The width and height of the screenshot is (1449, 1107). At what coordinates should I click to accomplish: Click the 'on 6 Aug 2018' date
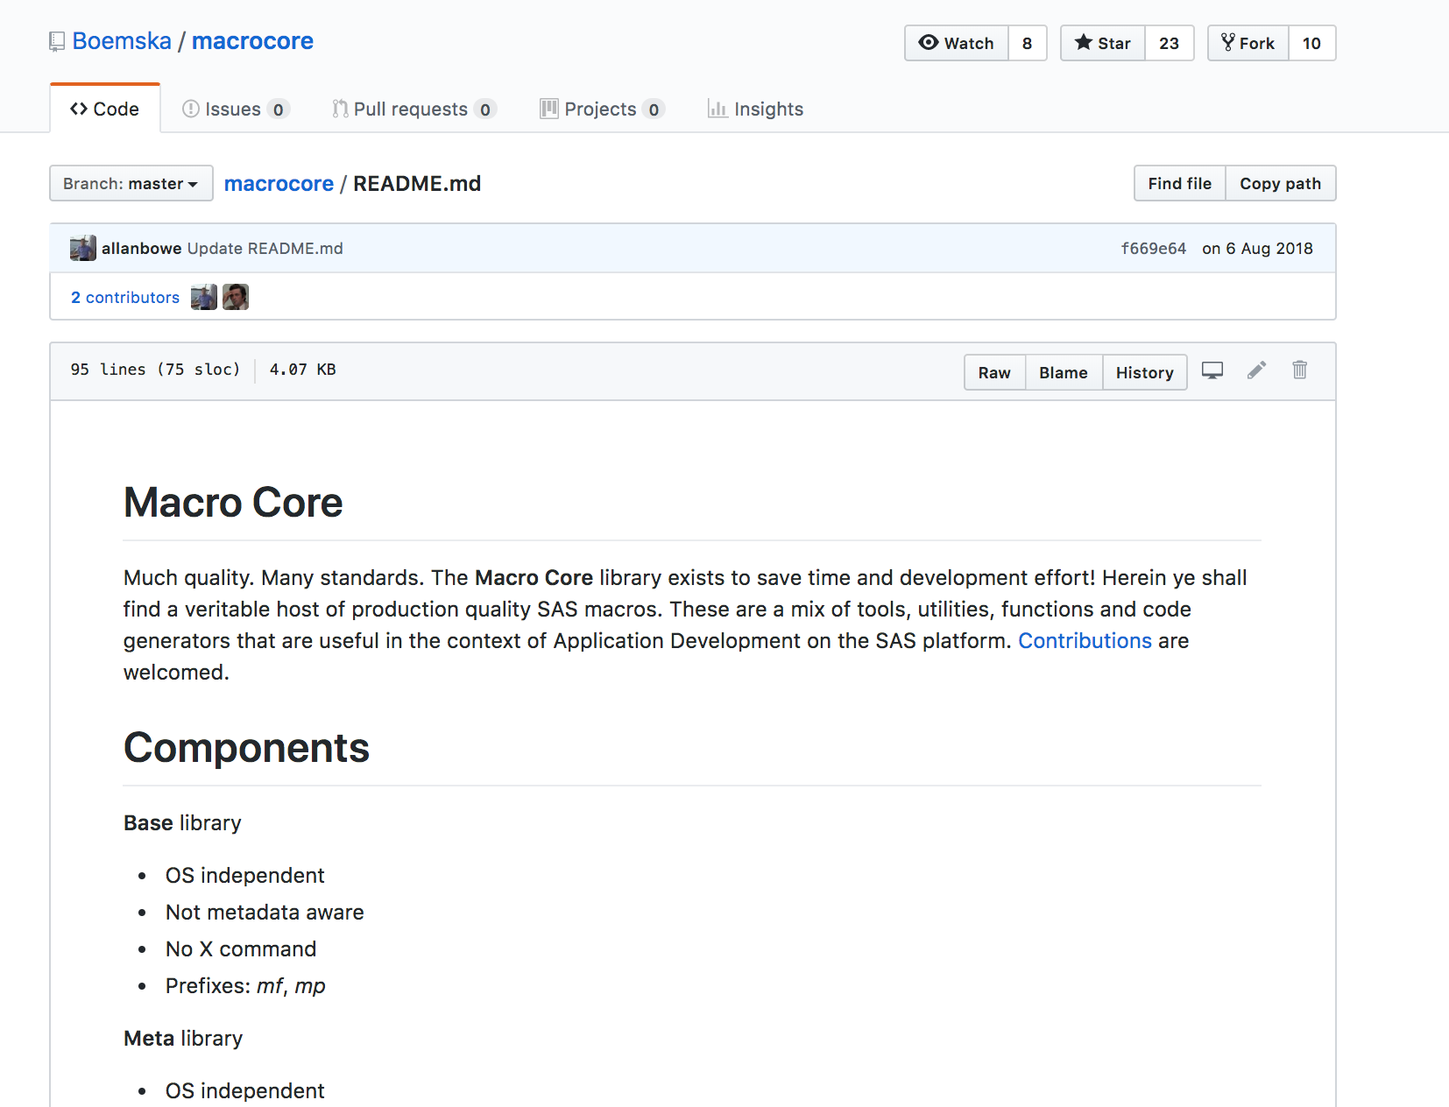(x=1257, y=248)
